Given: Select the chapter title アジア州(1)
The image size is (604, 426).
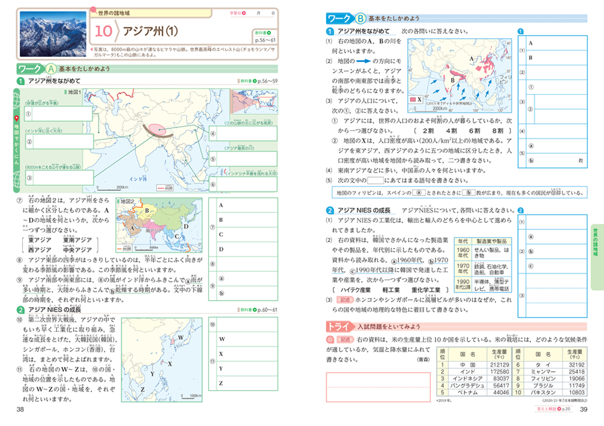Looking at the screenshot, I should pyautogui.click(x=150, y=31).
